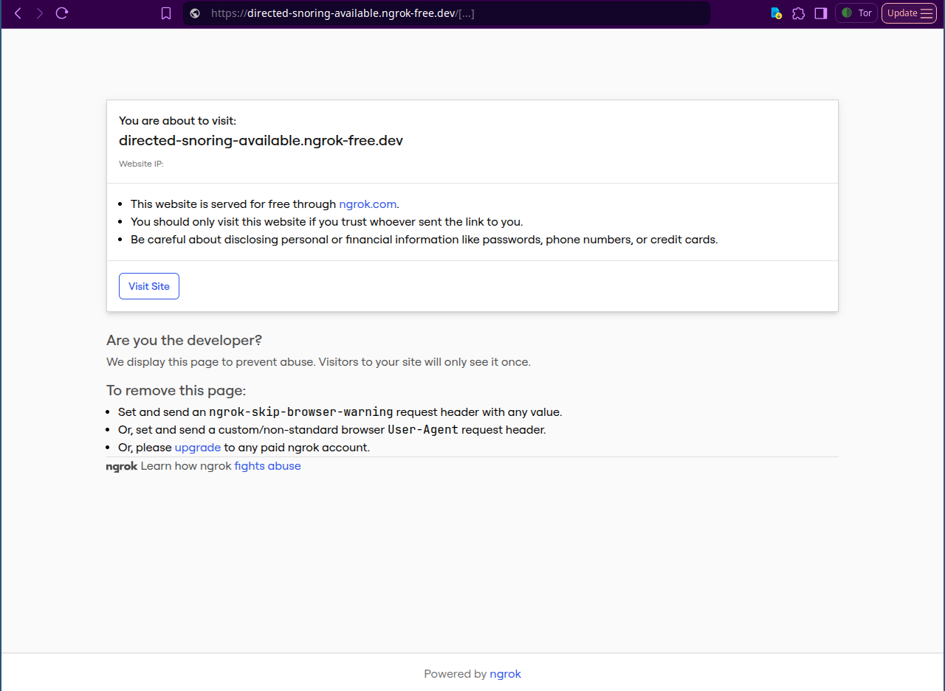Click the Visit Site button
This screenshot has height=691, width=945.
pos(149,286)
